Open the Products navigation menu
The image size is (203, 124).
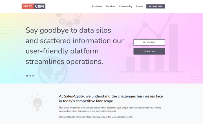97,6
